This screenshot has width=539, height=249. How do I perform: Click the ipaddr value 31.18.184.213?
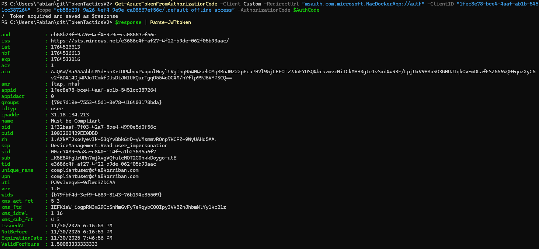70,115
